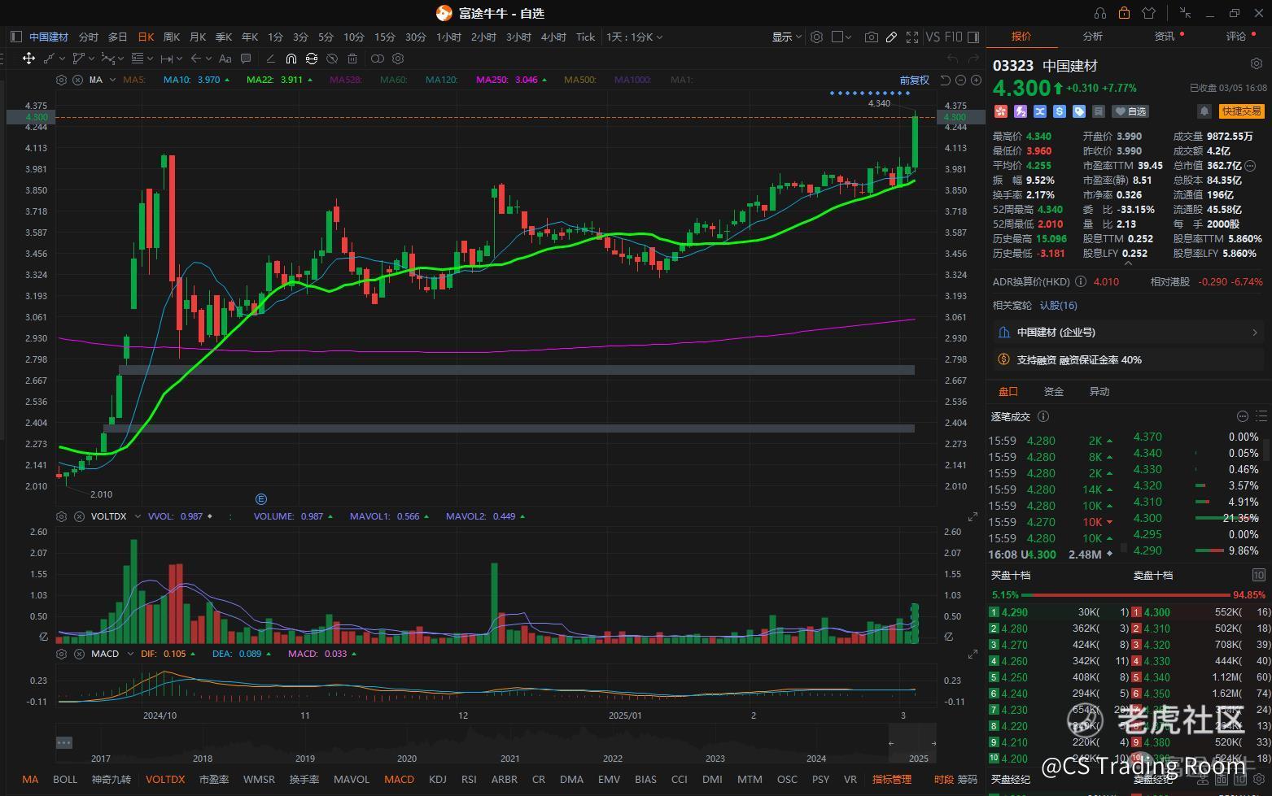Take a chart screenshot with camera icon

pos(872,37)
